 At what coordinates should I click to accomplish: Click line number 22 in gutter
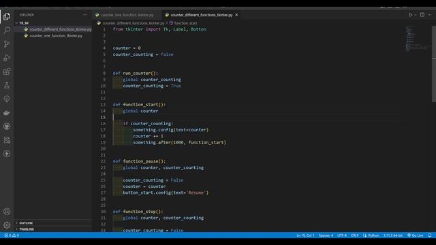tap(103, 161)
